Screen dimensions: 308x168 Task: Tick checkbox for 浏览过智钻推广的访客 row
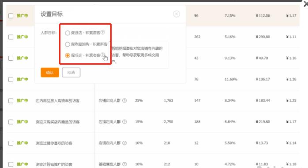coord(11,164)
